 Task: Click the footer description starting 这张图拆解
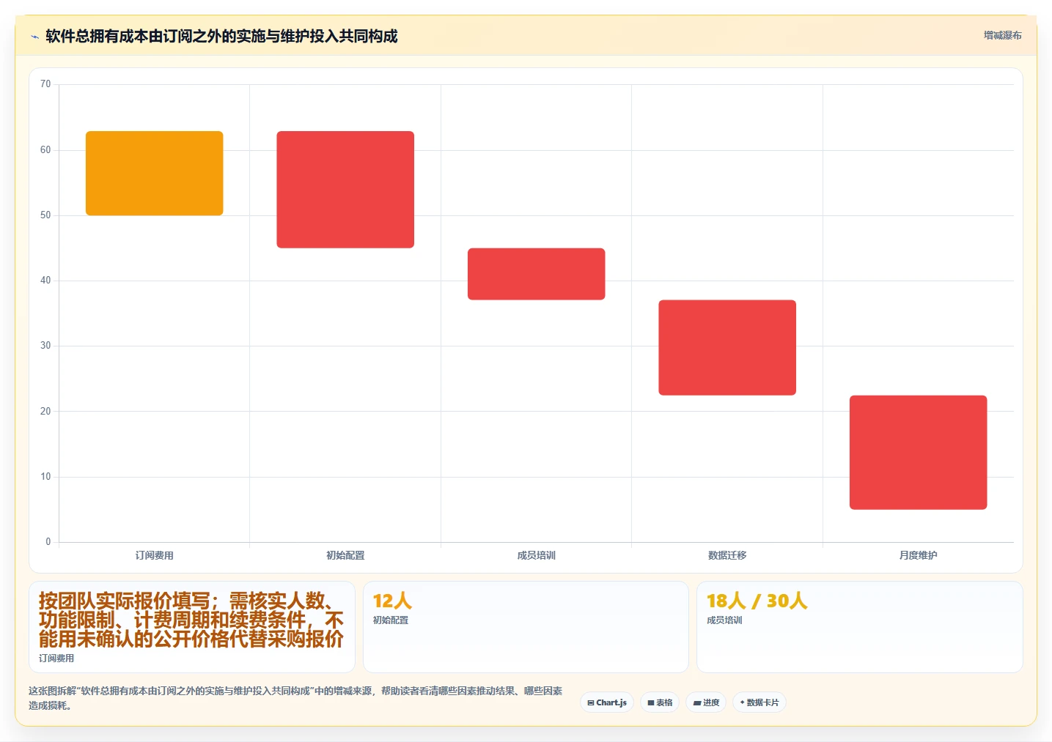(295, 698)
